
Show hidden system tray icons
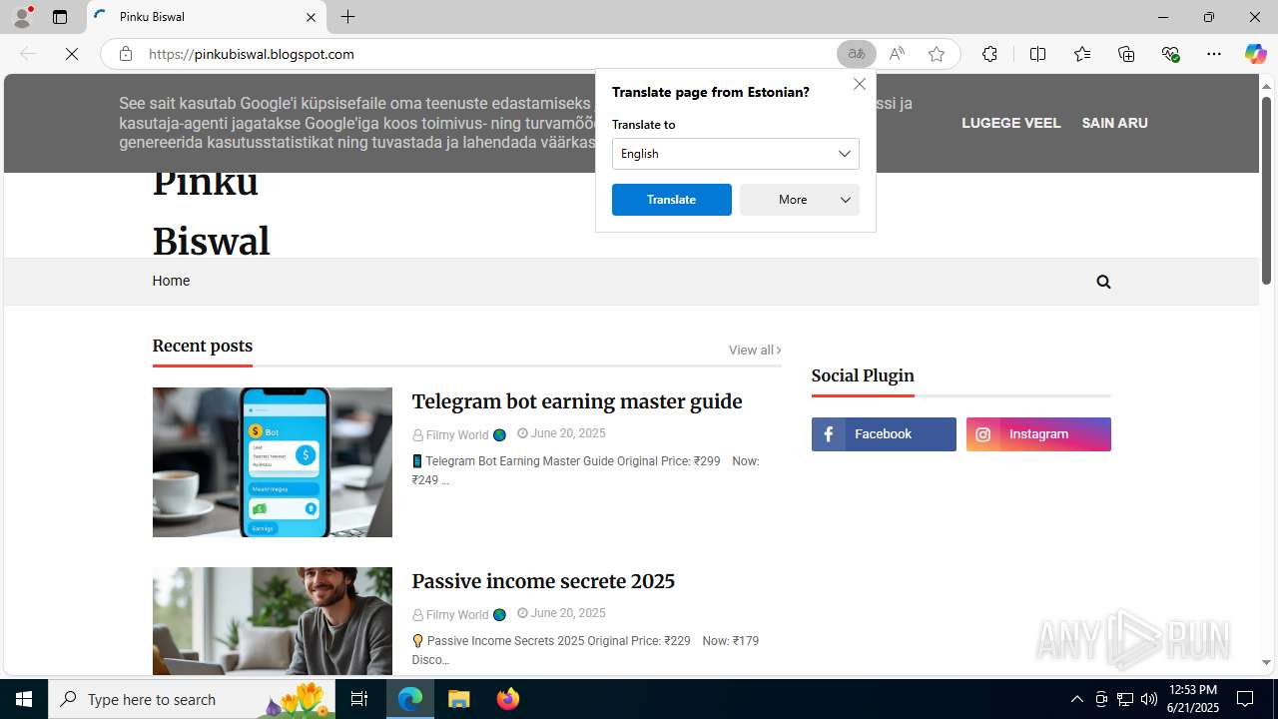point(1076,699)
